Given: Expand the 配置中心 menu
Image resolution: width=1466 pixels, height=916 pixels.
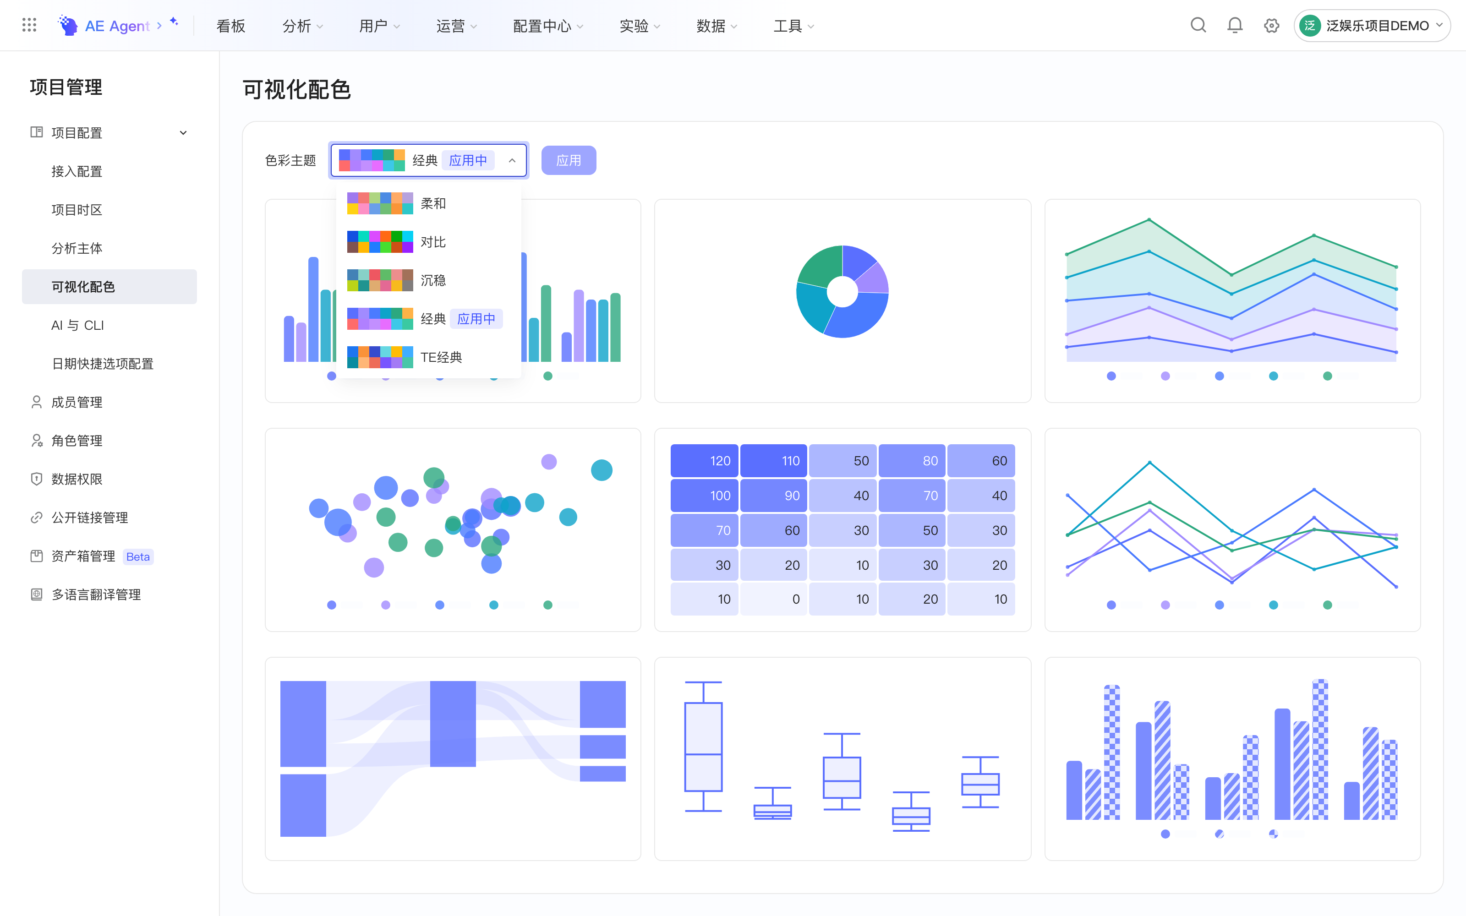Looking at the screenshot, I should 548,26.
